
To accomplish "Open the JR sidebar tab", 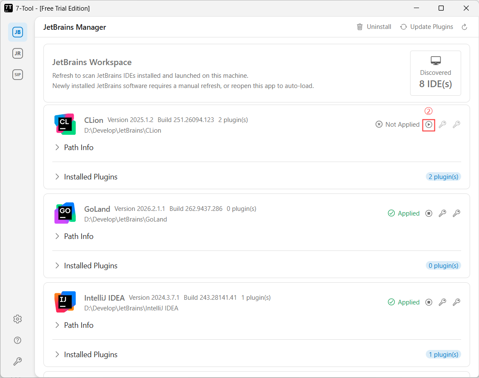I will [x=17, y=54].
